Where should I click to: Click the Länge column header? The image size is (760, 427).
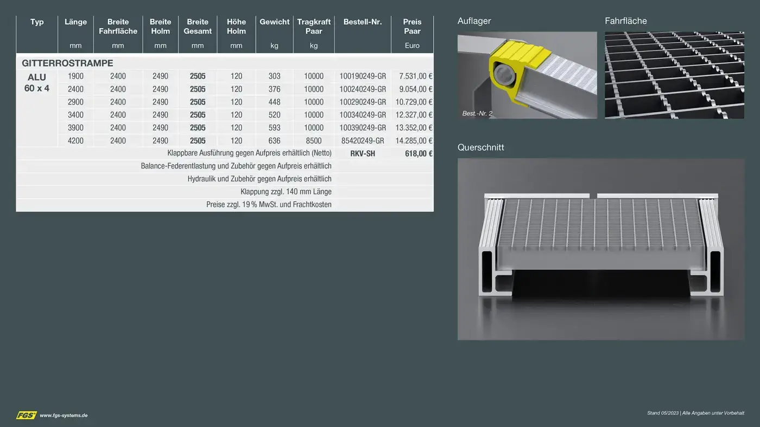[x=75, y=22]
